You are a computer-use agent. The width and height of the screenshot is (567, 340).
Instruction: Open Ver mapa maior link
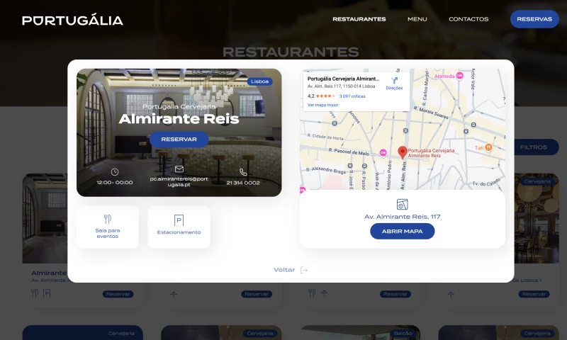click(323, 105)
